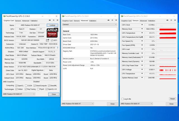Toggle Vulkan checkbox
Image resolution: width=179 pixels, height=121 pixels.
tap(16, 89)
